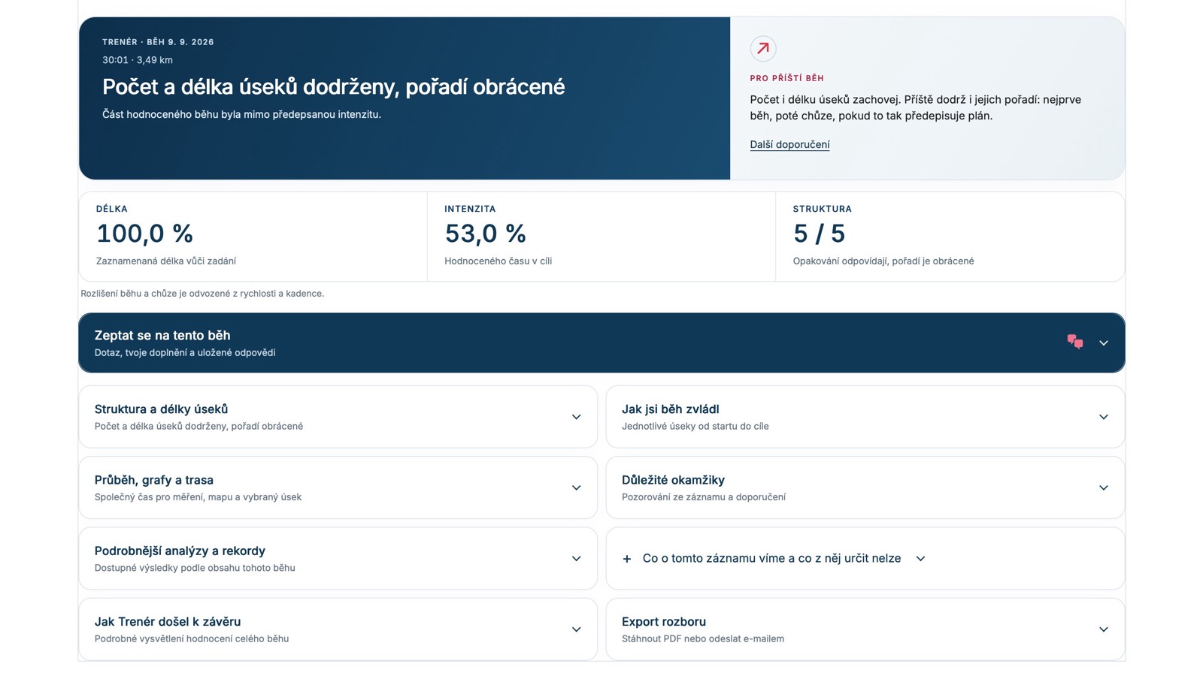This screenshot has height=676, width=1203.
Task: Click the note Rozlišení běhu a chůze
Action: [202, 294]
